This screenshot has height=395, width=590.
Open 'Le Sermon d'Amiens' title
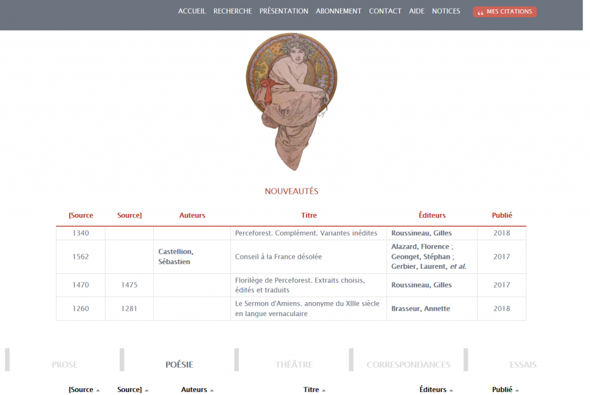click(x=307, y=309)
